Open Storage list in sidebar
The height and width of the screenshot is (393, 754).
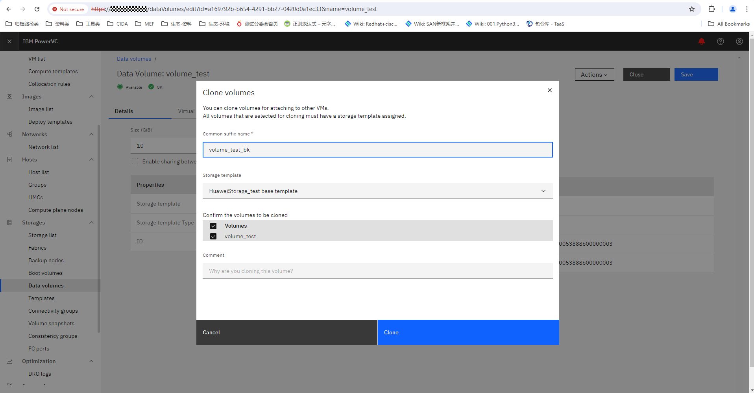coord(42,235)
